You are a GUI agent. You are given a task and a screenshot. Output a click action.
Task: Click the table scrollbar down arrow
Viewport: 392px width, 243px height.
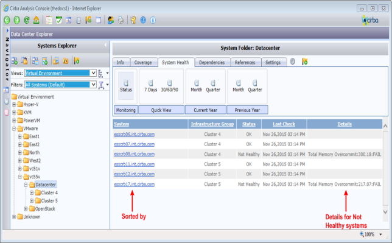[385, 212]
